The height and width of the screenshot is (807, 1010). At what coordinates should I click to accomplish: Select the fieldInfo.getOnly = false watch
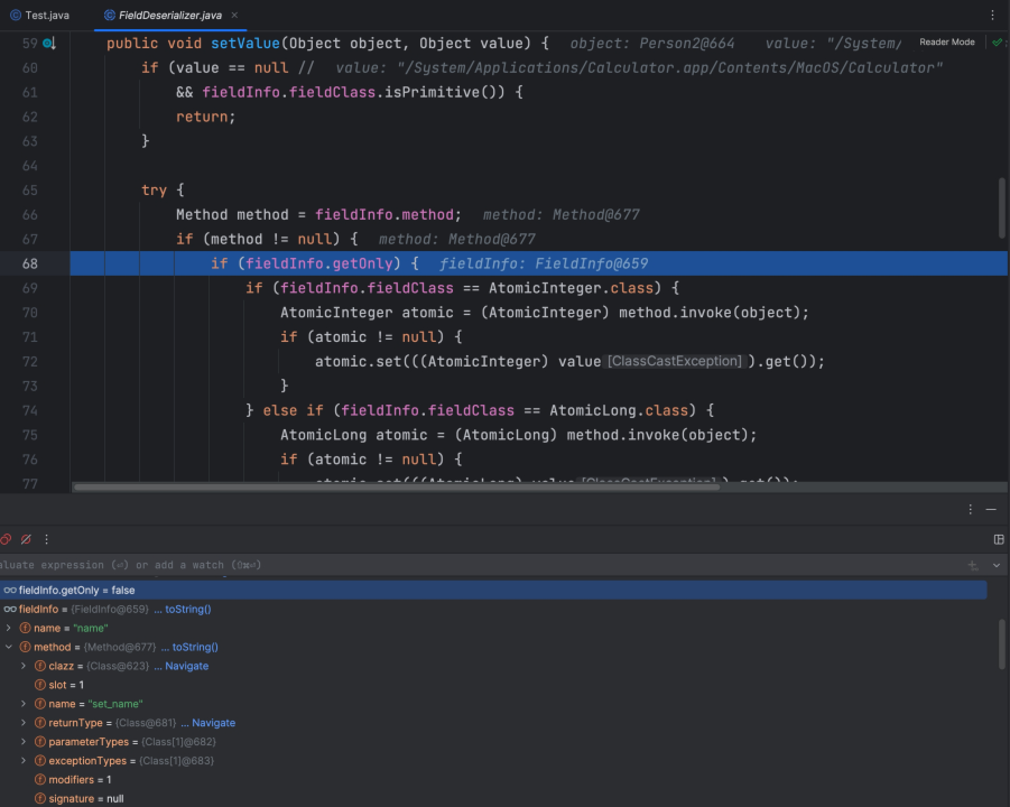pyautogui.click(x=493, y=590)
